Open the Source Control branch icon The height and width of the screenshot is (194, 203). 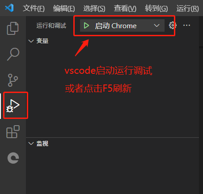click(13, 80)
